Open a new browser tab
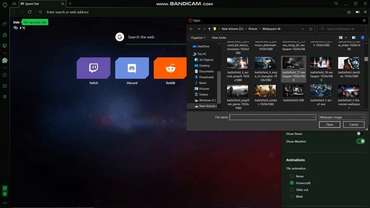The height and width of the screenshot is (208, 370). pos(70,4)
